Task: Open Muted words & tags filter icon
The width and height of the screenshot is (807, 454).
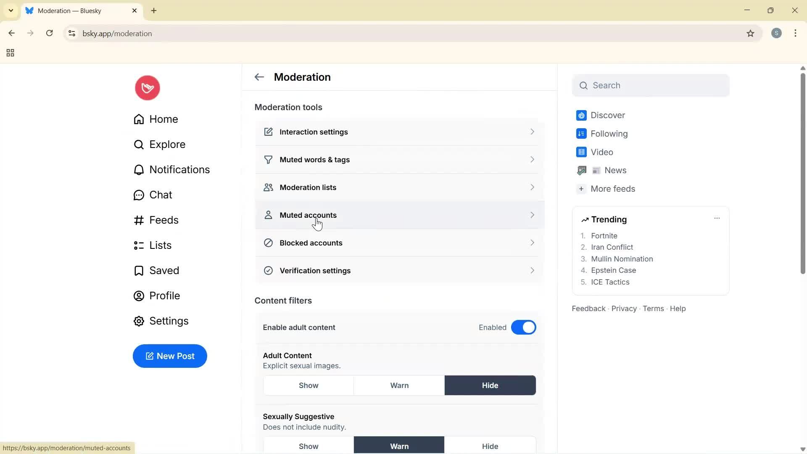Action: click(x=269, y=160)
